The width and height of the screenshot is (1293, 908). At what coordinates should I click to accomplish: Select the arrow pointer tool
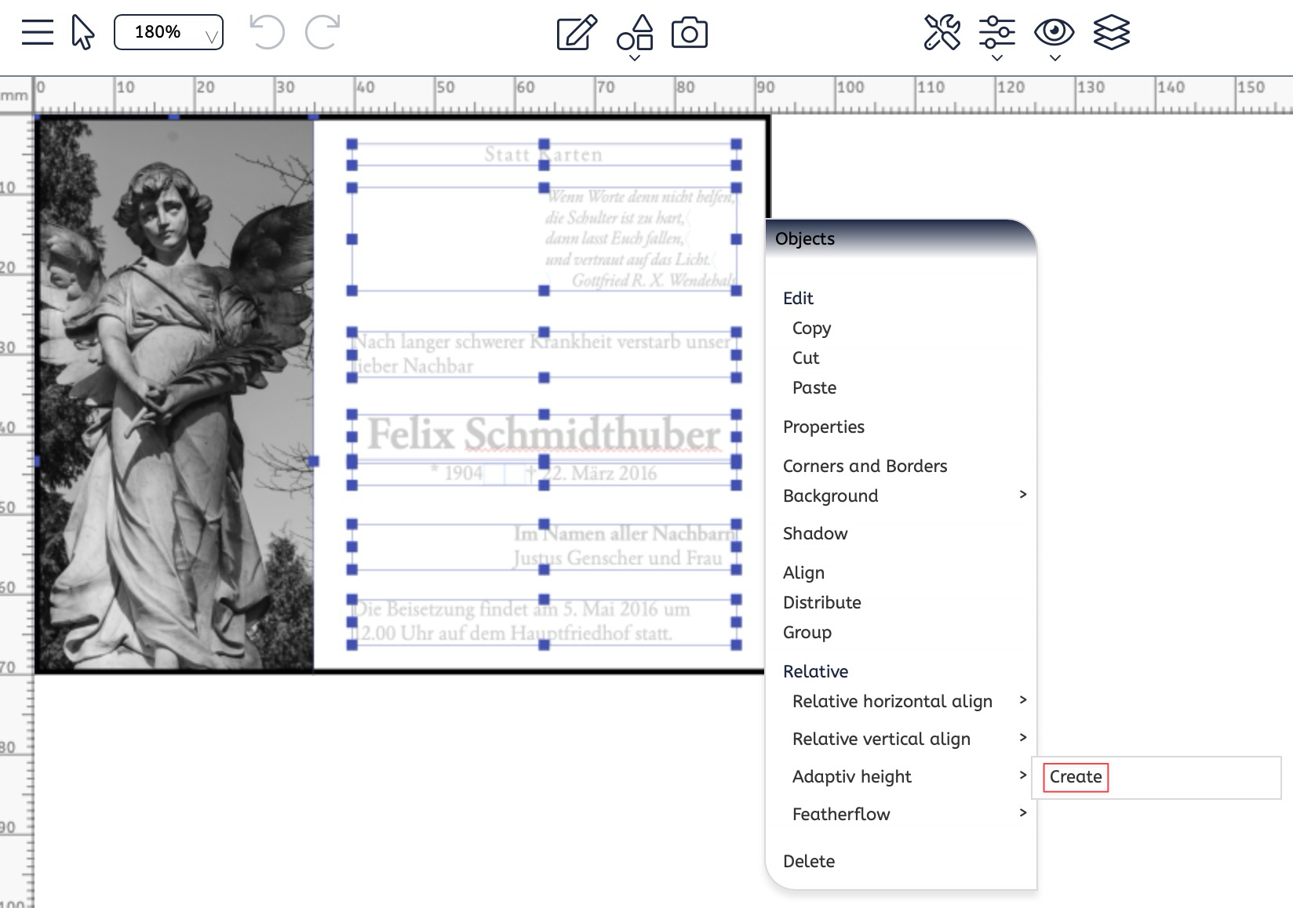[x=82, y=33]
